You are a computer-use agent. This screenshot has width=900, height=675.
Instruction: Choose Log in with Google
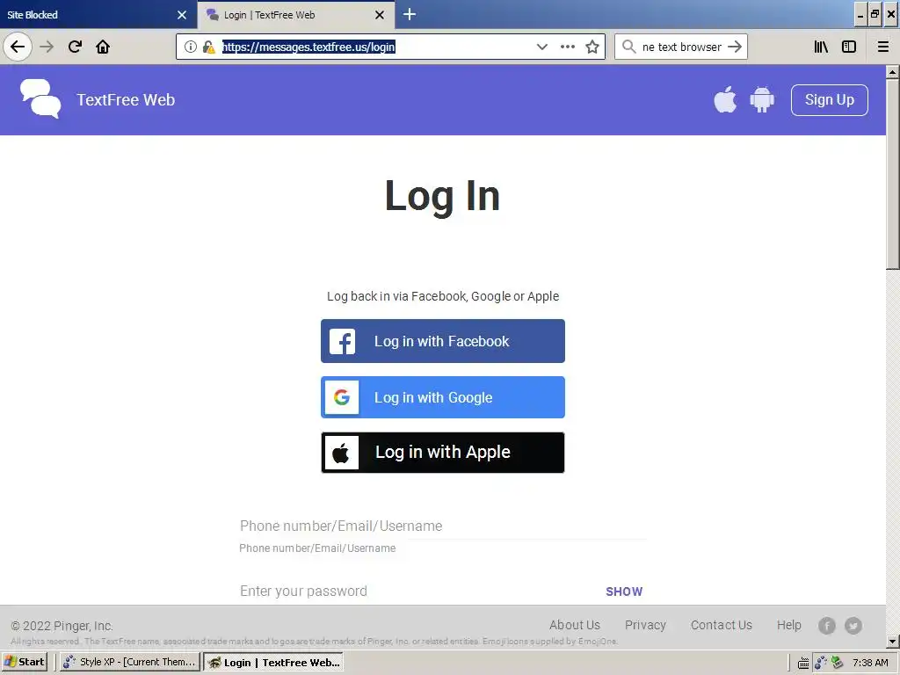click(x=443, y=397)
